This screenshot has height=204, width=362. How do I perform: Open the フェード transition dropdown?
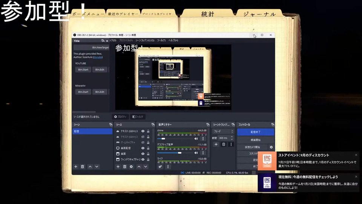(223, 131)
